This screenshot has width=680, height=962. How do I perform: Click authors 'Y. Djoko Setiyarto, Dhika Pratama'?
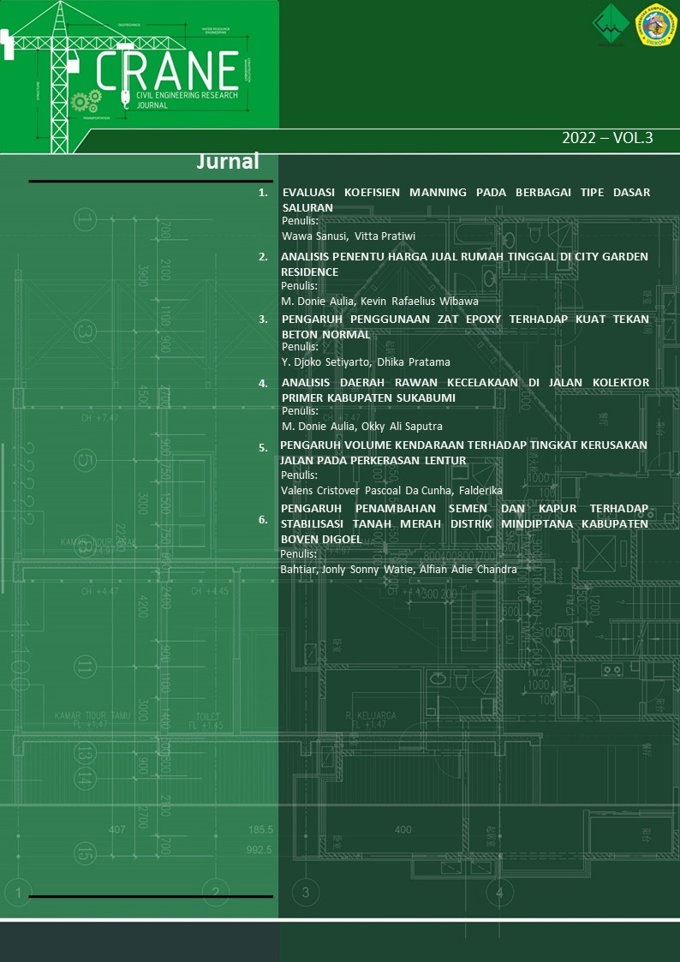366,362
